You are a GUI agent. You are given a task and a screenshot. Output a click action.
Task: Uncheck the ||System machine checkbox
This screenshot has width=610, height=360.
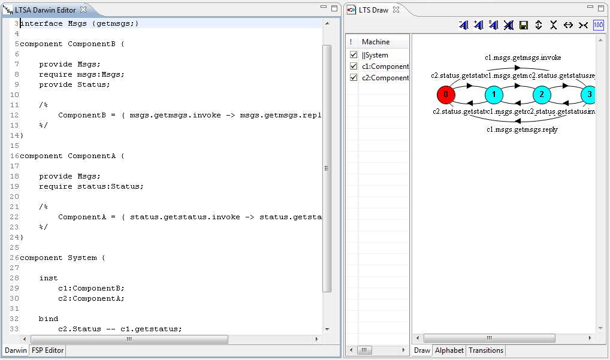pos(354,55)
